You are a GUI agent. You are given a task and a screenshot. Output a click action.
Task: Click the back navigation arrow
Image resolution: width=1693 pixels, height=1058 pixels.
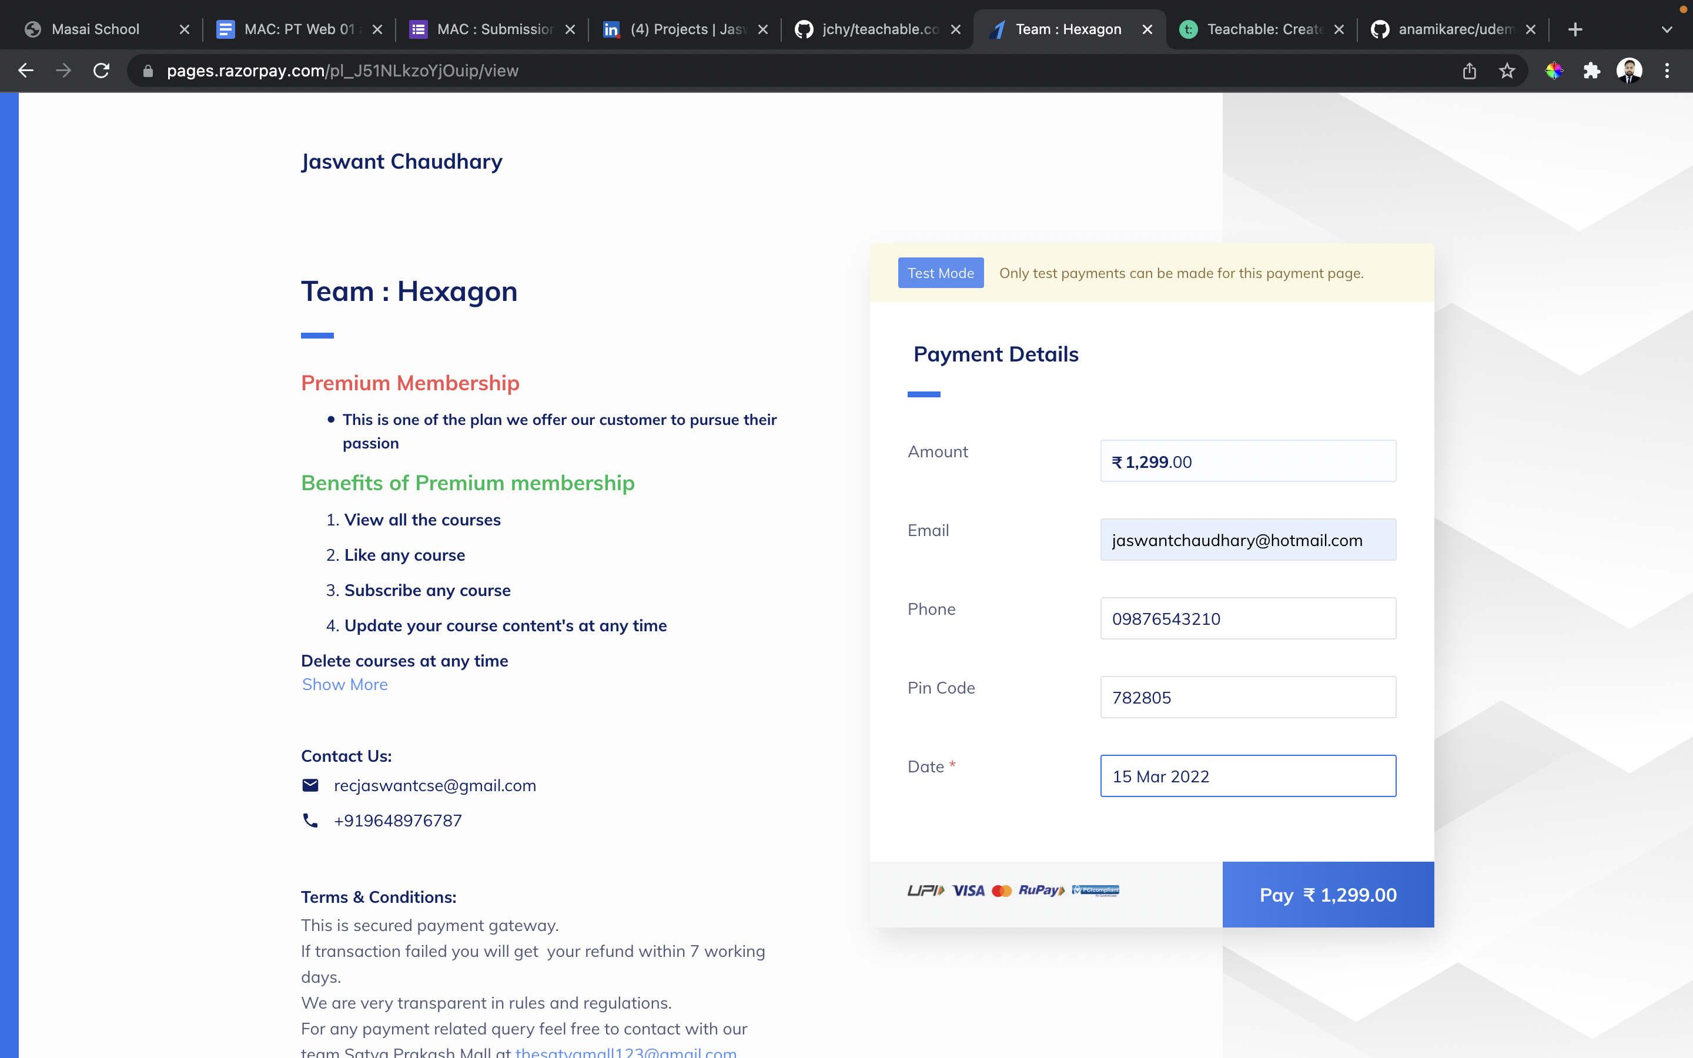[x=26, y=70]
